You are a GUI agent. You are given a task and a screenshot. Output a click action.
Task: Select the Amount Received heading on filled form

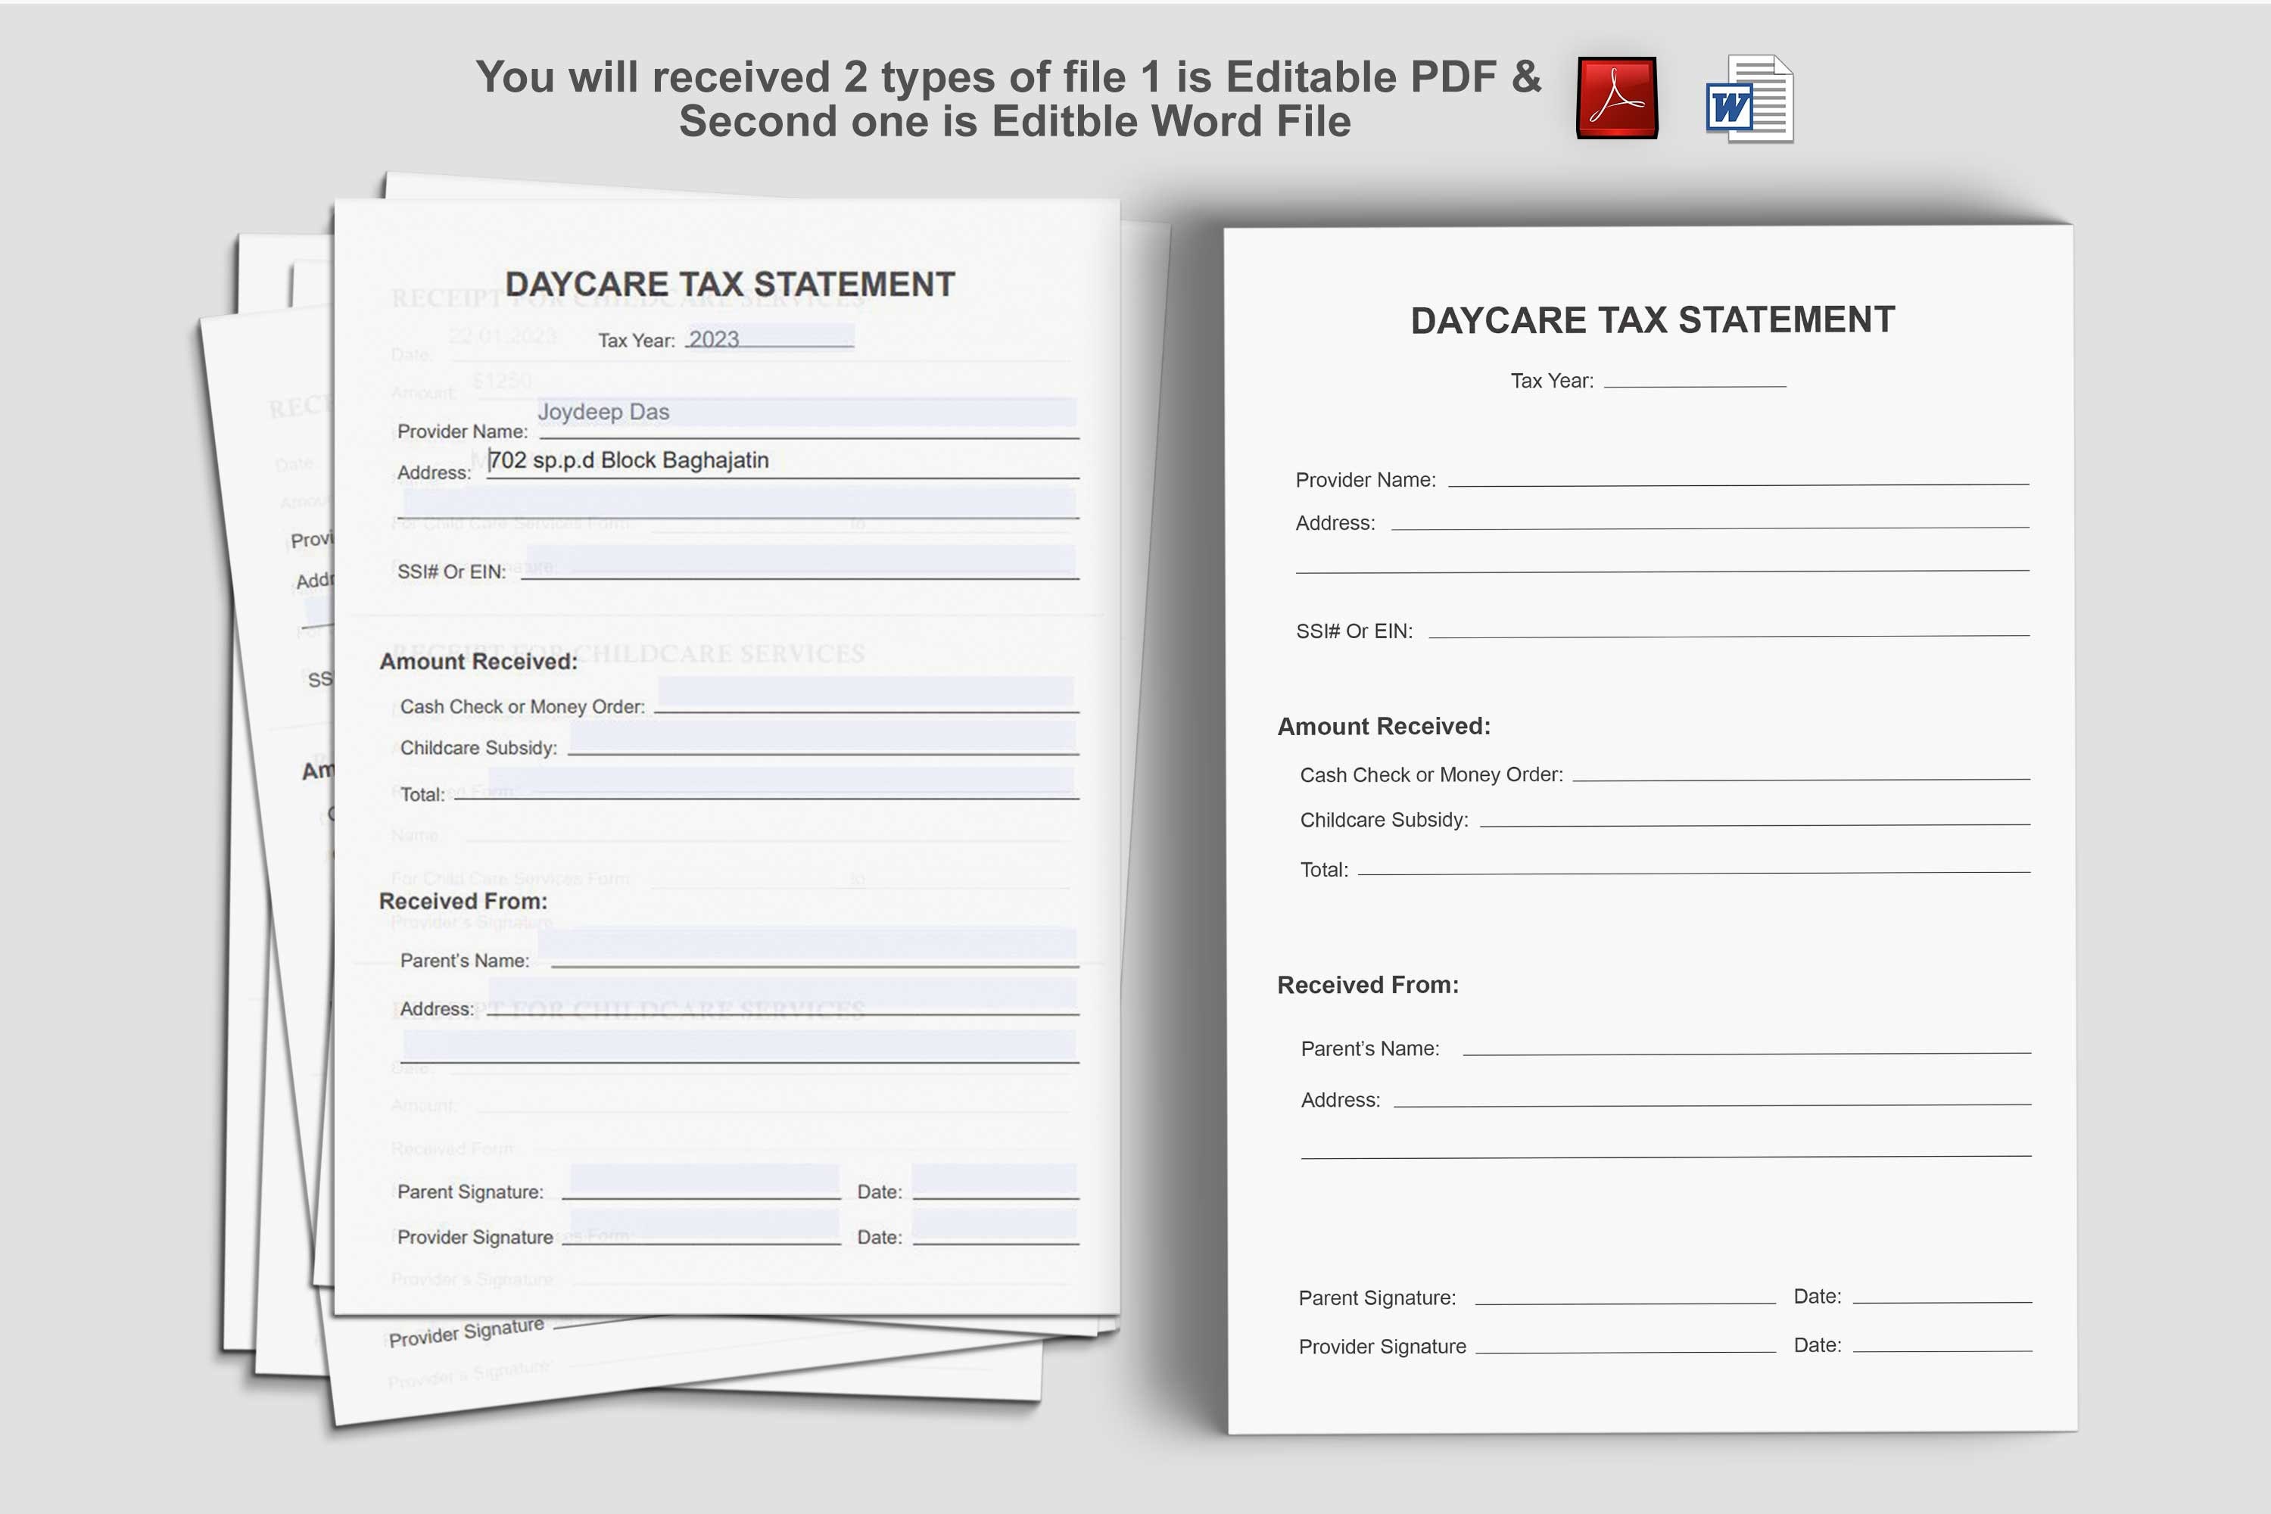479,660
